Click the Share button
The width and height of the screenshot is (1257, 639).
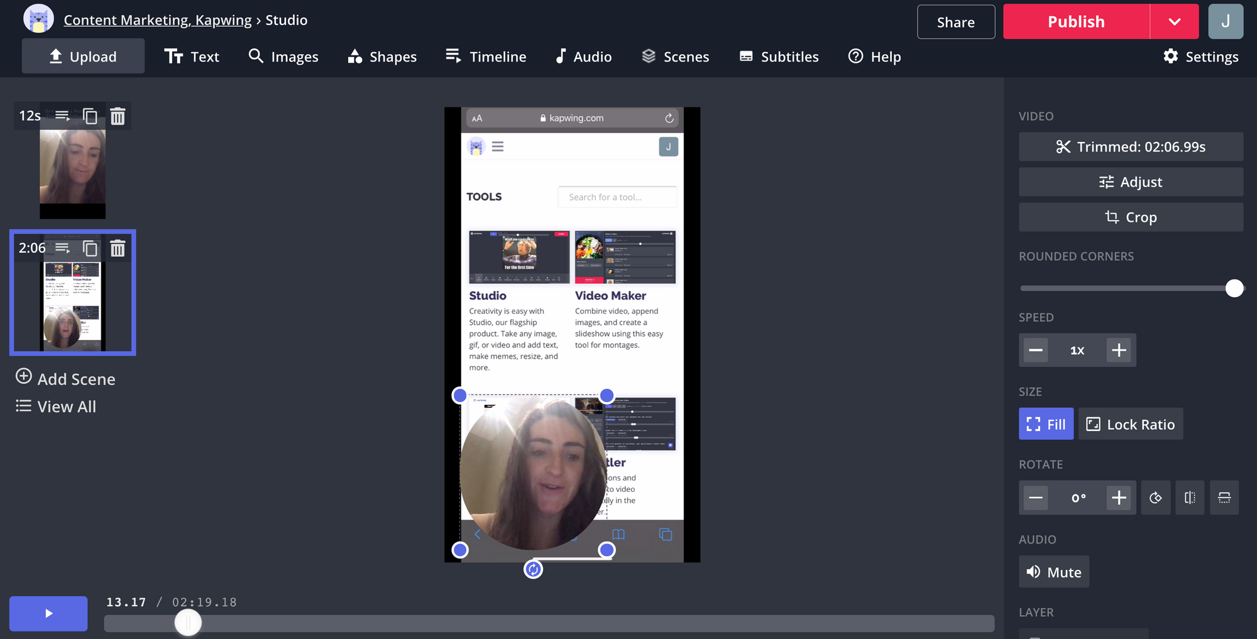[955, 22]
